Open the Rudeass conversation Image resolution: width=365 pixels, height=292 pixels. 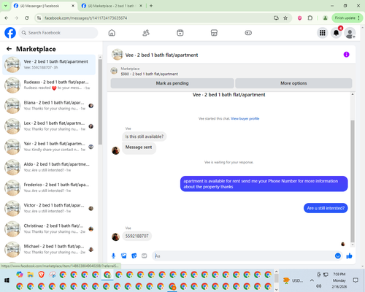[49, 85]
